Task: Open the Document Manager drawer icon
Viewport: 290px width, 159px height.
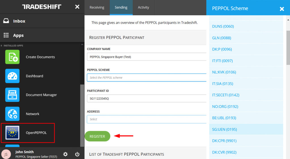Action: tap(12, 95)
